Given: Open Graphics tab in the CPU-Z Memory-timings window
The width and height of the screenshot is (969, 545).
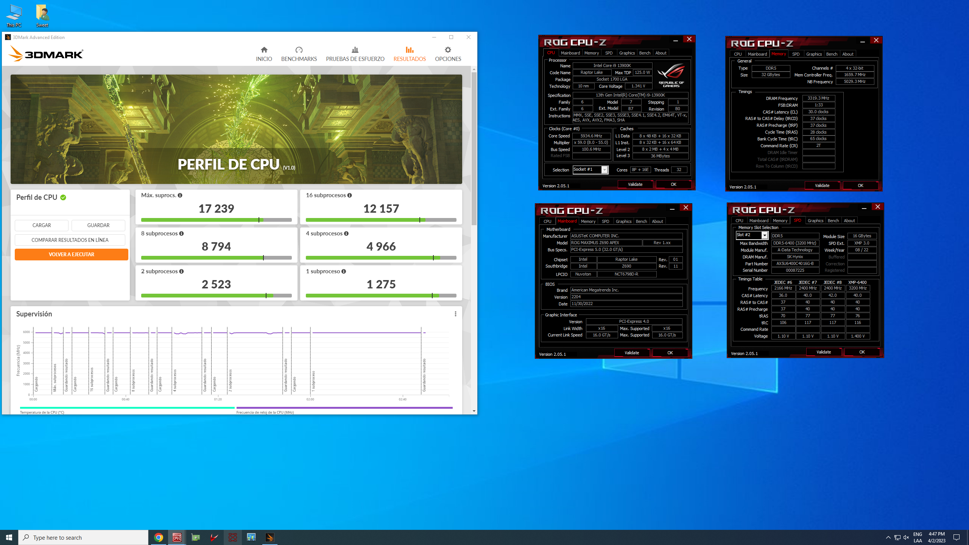Looking at the screenshot, I should click(814, 54).
